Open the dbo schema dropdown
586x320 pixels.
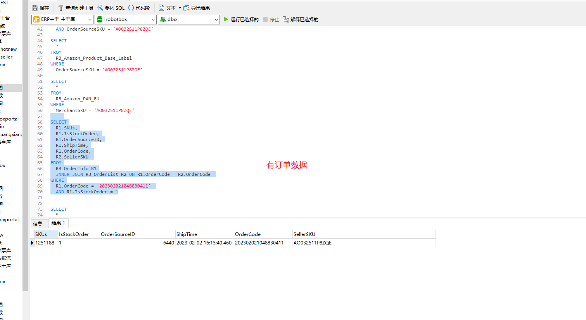pyautogui.click(x=189, y=19)
